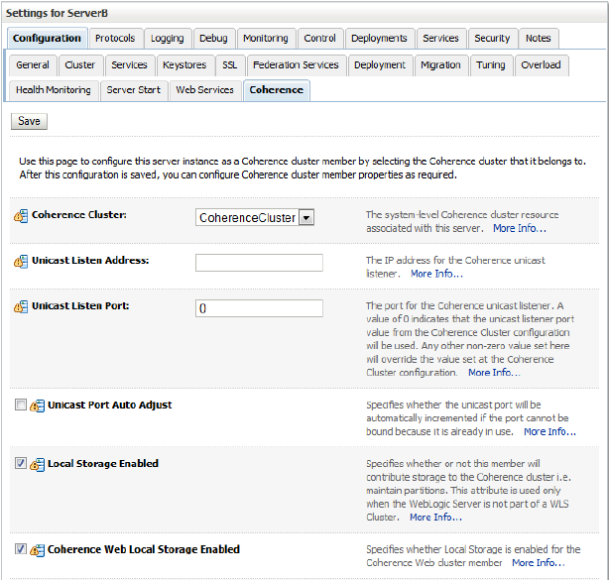Select the Coherence subtab
Image resolution: width=609 pixels, height=580 pixels.
[277, 90]
